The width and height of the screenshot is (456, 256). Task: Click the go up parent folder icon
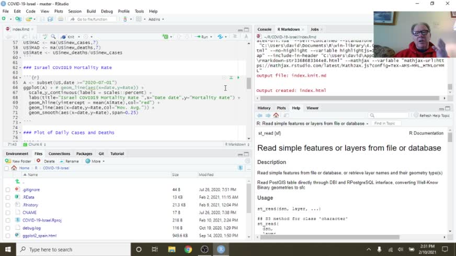click(x=17, y=182)
